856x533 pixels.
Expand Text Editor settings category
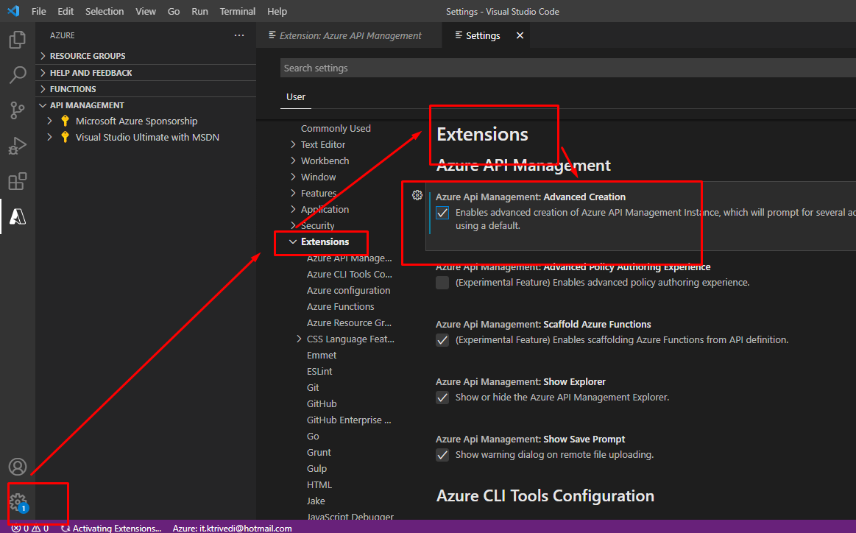click(x=322, y=144)
